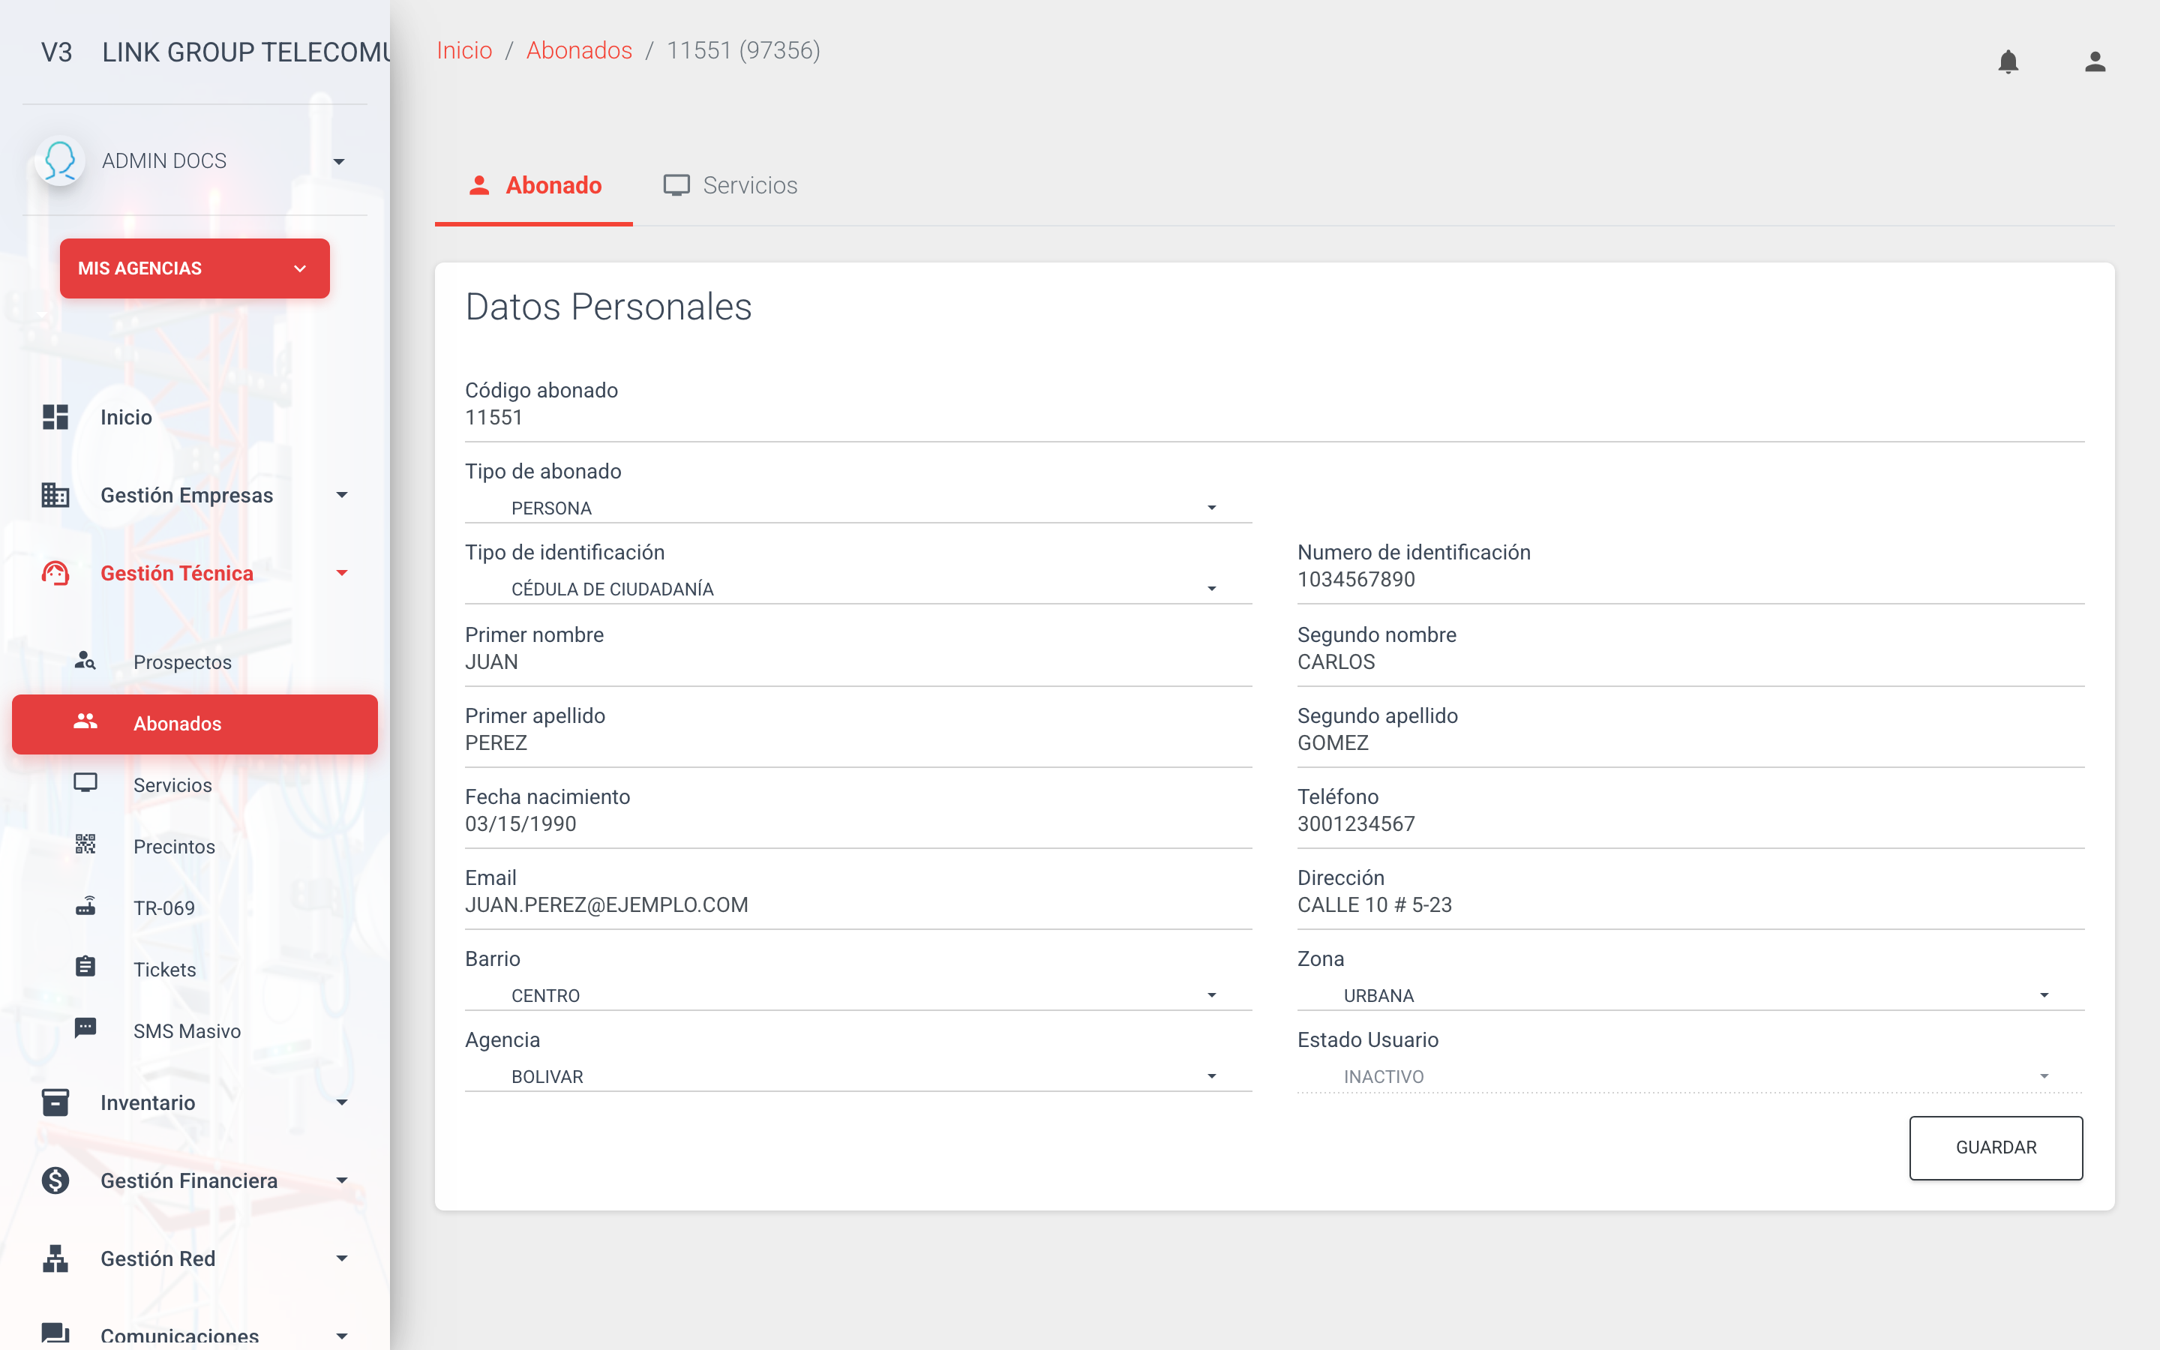Go to Inicio in the sidebar
The width and height of the screenshot is (2160, 1350).
point(194,417)
